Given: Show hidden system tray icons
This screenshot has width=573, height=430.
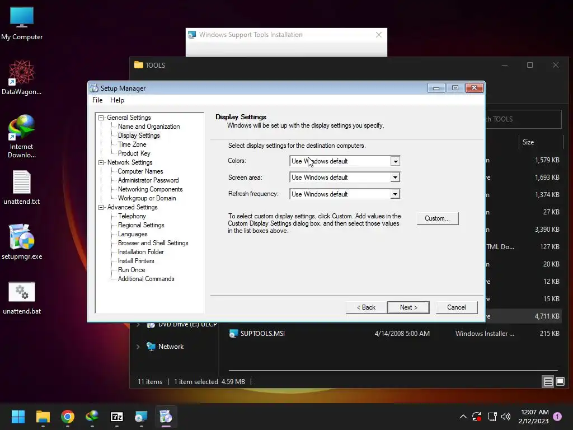Looking at the screenshot, I should [463, 417].
